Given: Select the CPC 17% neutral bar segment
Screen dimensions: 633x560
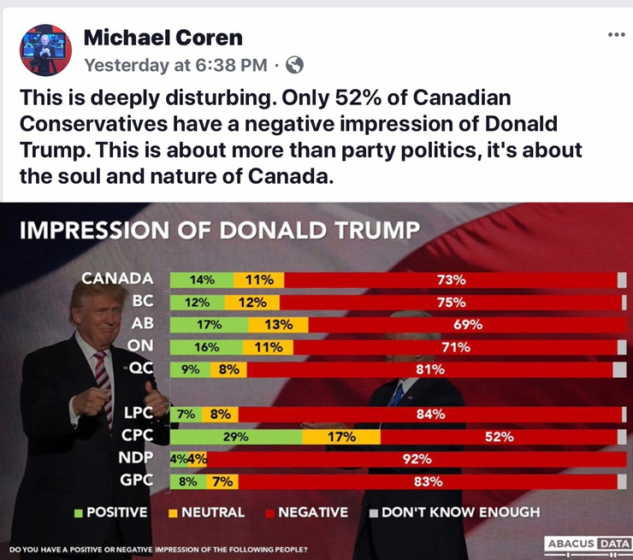Looking at the screenshot, I should [x=341, y=437].
